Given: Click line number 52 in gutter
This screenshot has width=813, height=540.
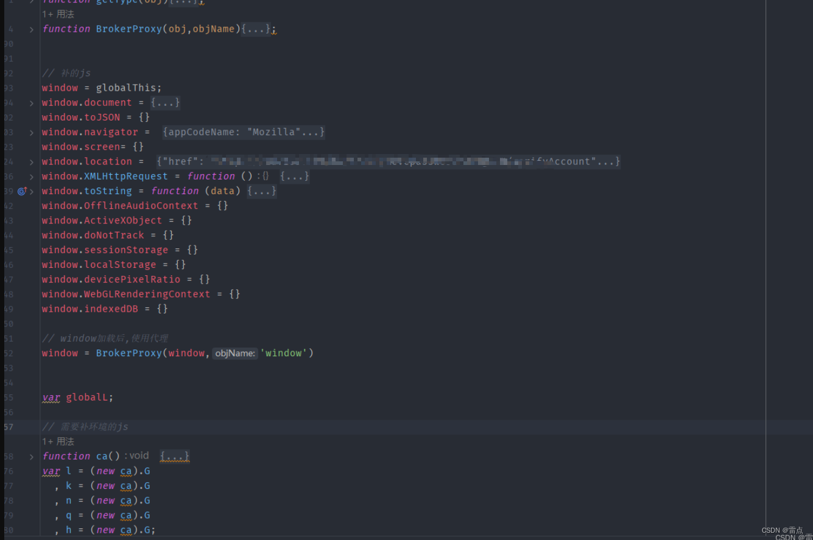Looking at the screenshot, I should coord(9,353).
